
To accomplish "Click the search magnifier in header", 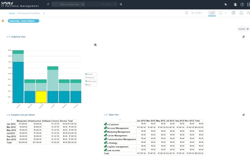I will tap(121, 4).
